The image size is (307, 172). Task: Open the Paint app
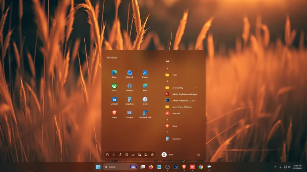(x=145, y=87)
